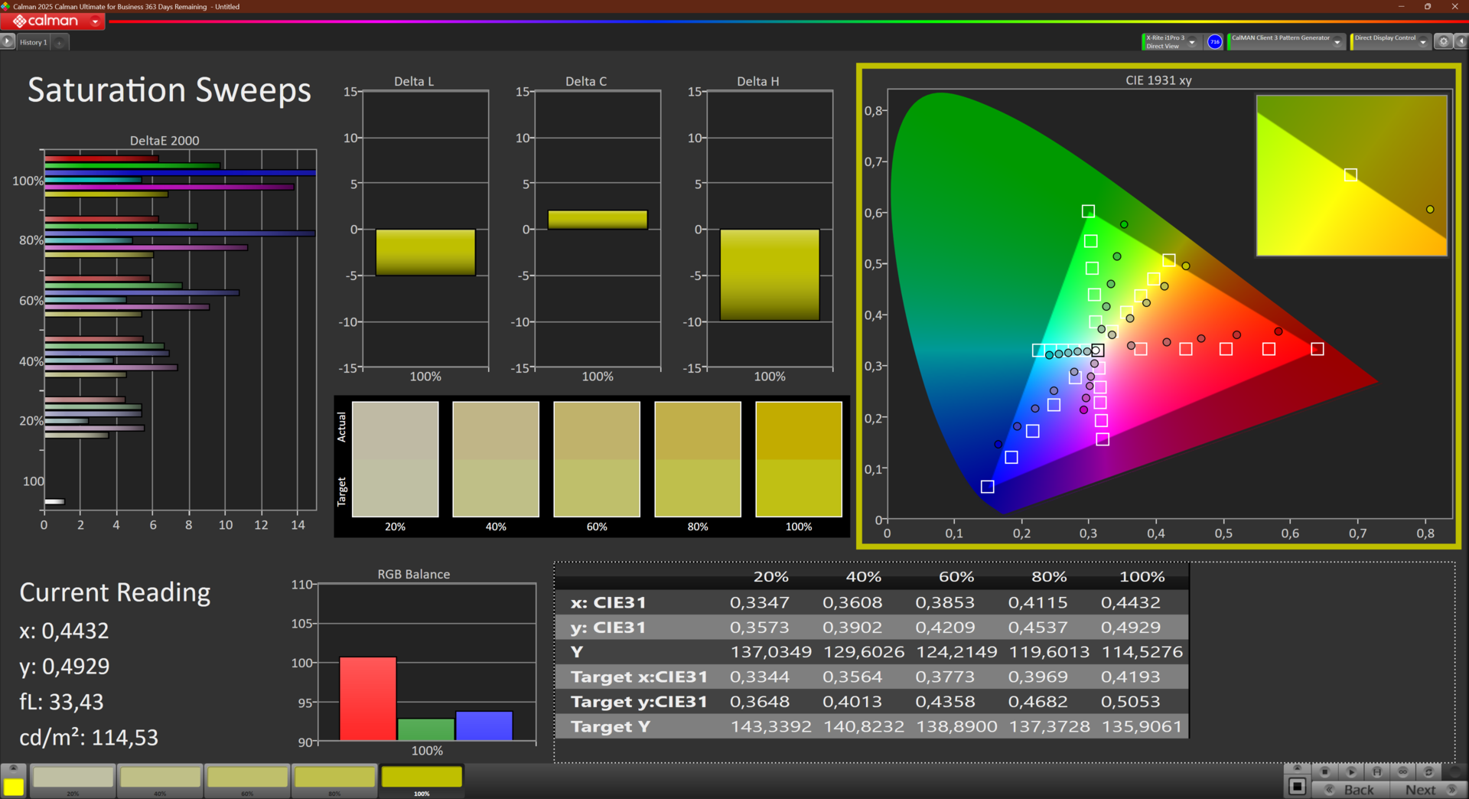The image size is (1469, 799).
Task: Open settings gear in top toolbar
Action: point(1443,42)
